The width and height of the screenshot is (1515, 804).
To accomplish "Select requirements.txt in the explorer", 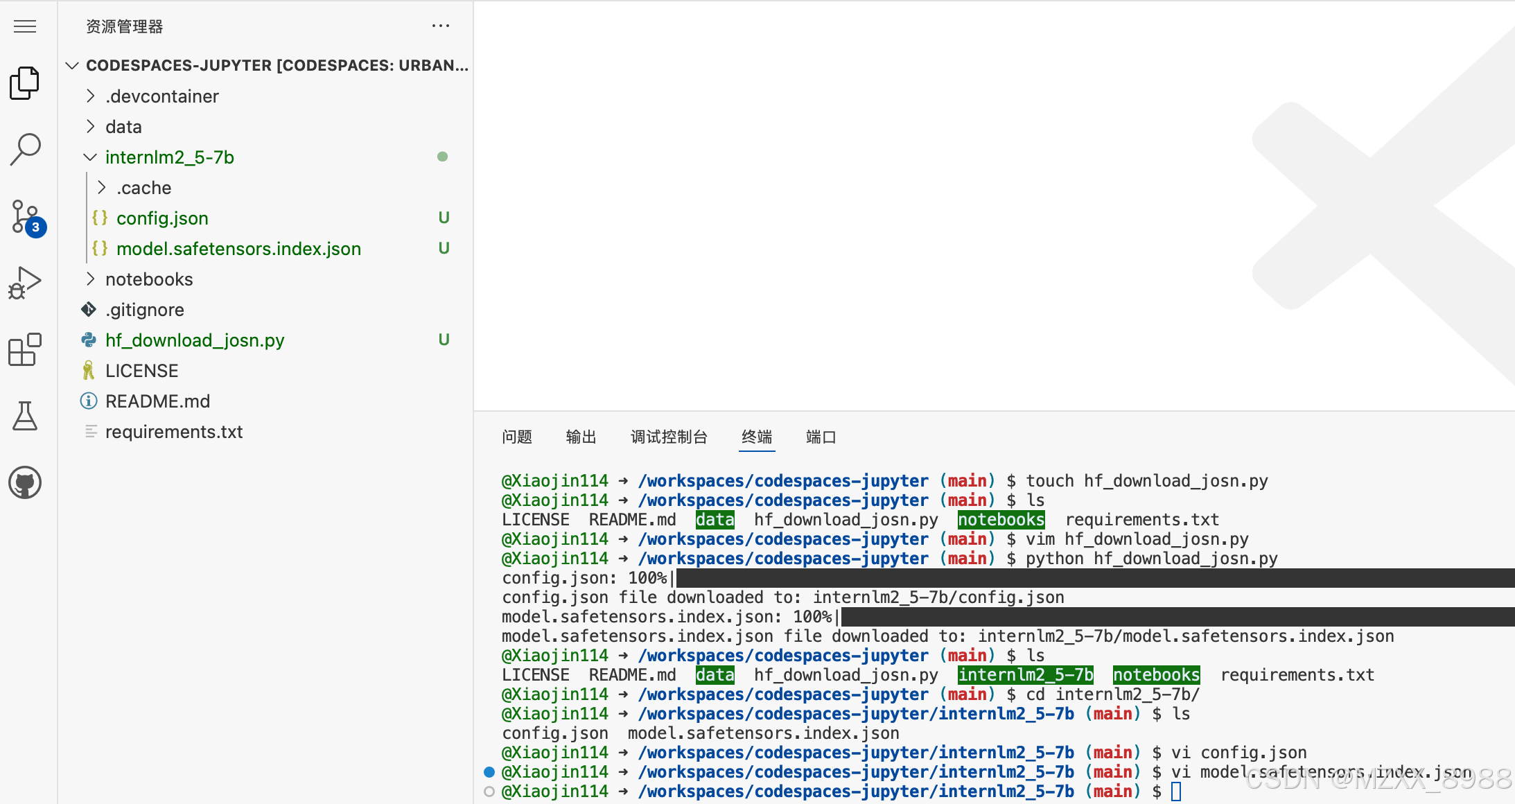I will click(x=173, y=431).
